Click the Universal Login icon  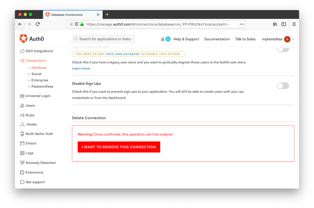click(x=22, y=96)
